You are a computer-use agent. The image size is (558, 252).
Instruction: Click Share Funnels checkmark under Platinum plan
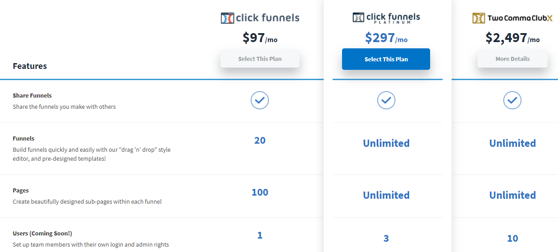tap(386, 100)
